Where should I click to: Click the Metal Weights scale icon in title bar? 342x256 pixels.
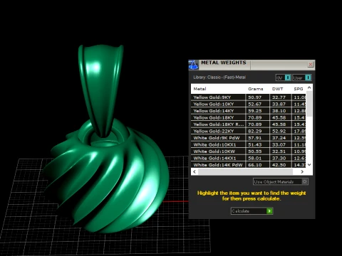point(193,65)
